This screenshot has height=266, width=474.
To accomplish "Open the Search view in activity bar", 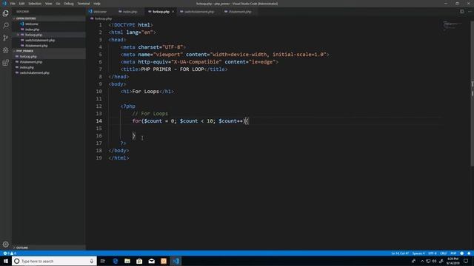I will (5, 26).
